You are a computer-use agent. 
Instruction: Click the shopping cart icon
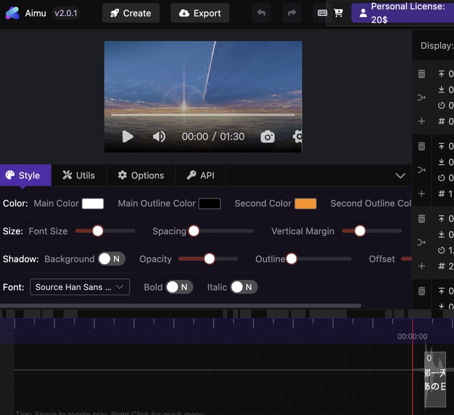click(338, 13)
